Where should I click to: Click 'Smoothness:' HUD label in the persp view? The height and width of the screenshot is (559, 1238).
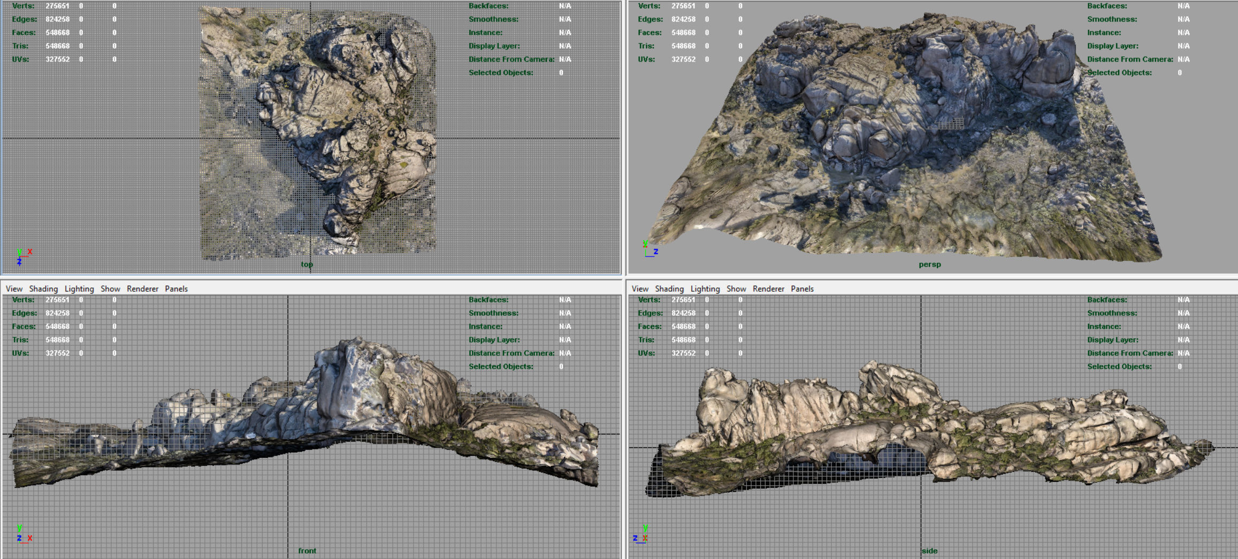click(1112, 19)
